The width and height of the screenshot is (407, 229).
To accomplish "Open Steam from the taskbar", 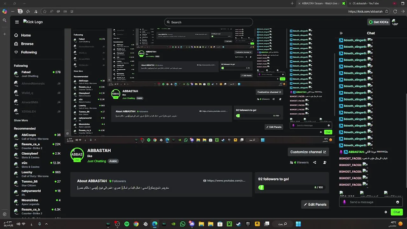I will 238,224.
